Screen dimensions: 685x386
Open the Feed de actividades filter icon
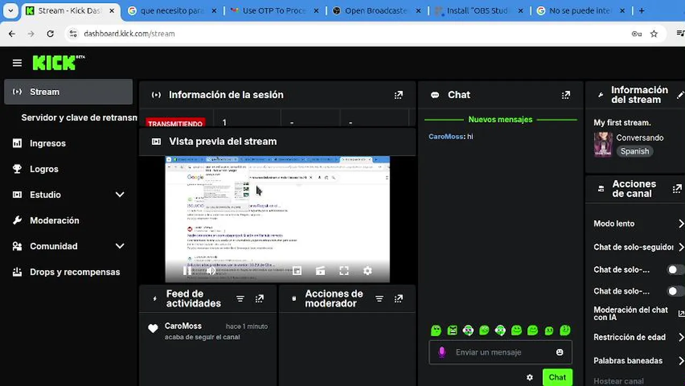point(240,299)
